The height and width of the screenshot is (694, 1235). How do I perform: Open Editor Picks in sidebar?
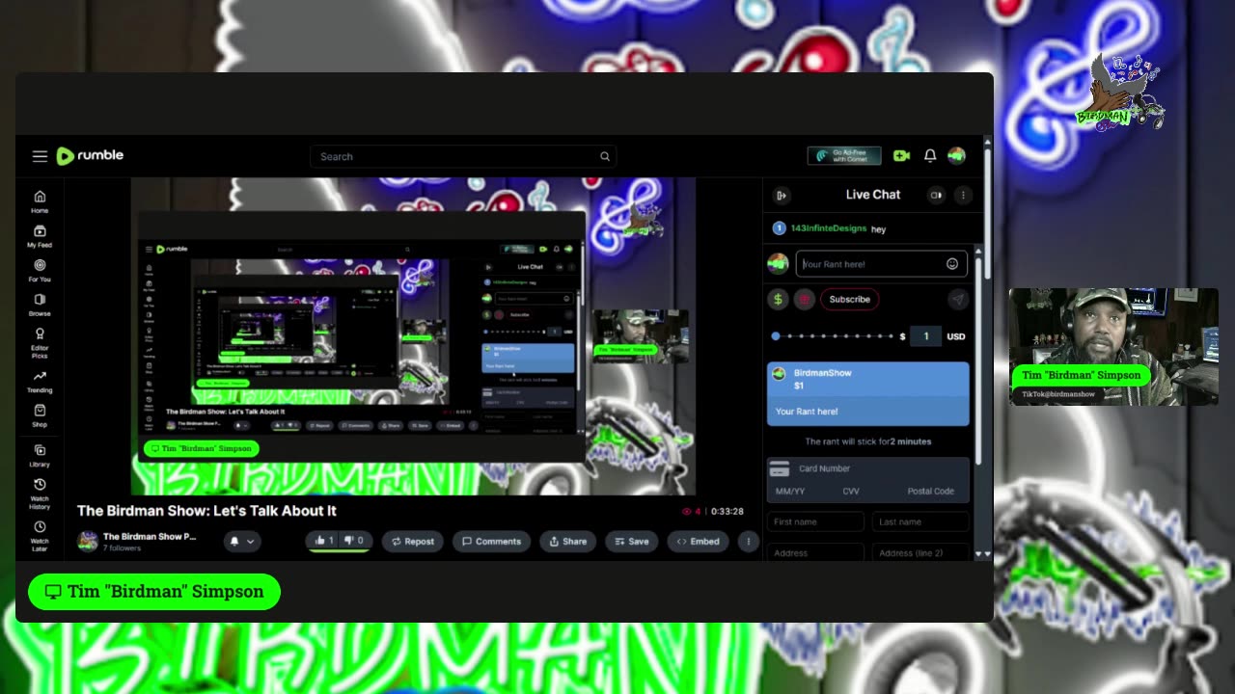[x=40, y=343]
